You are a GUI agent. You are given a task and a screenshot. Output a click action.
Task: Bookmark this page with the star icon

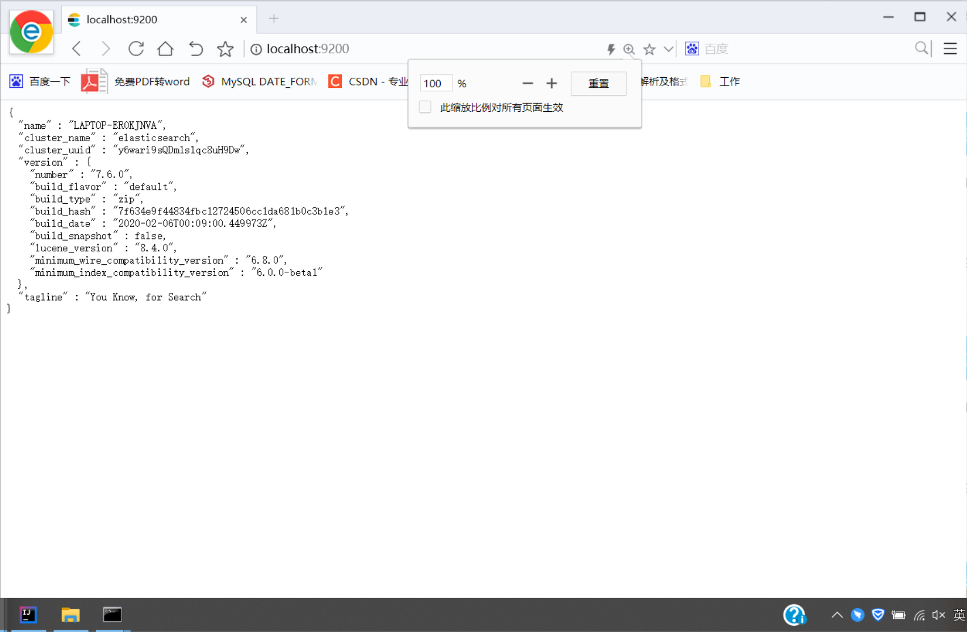point(648,49)
